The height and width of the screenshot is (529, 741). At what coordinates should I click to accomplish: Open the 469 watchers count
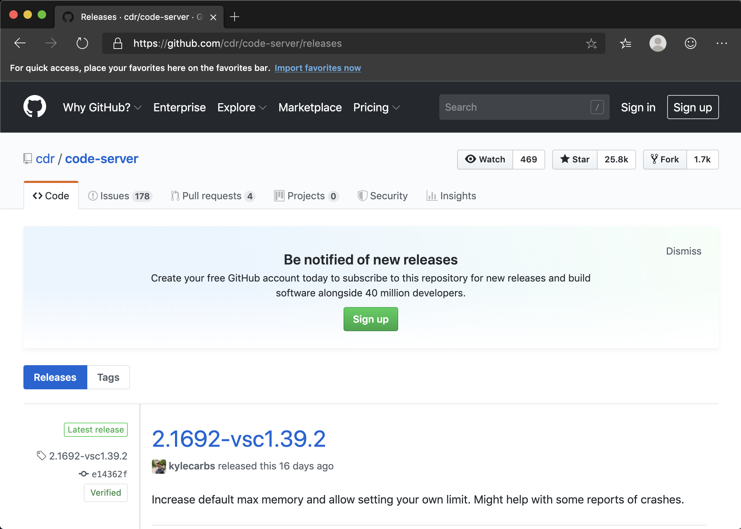[528, 160]
